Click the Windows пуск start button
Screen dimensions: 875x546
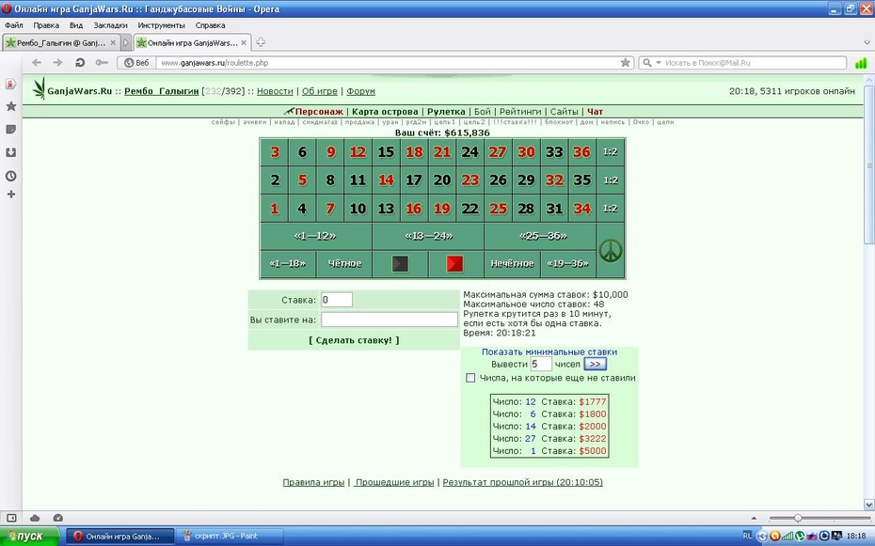coord(29,536)
